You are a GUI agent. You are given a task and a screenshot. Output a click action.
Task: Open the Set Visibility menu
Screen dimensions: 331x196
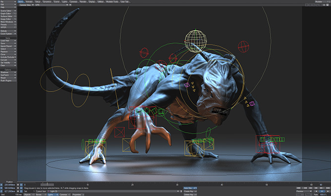pyautogui.click(x=8, y=62)
